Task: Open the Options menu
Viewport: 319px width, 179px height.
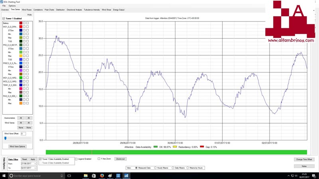Action: (12, 6)
